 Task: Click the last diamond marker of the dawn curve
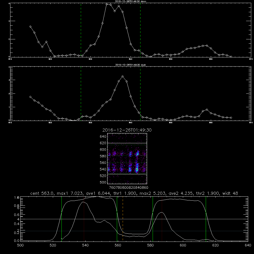tap(231, 57)
